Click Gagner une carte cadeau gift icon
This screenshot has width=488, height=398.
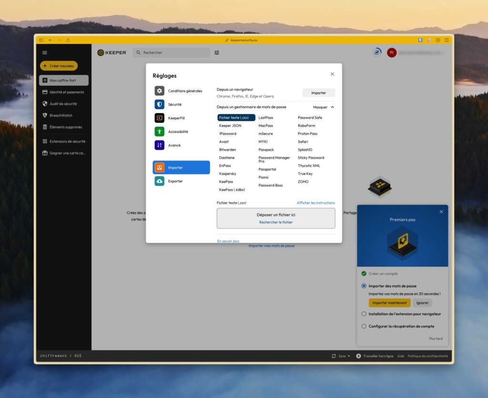tap(45, 153)
